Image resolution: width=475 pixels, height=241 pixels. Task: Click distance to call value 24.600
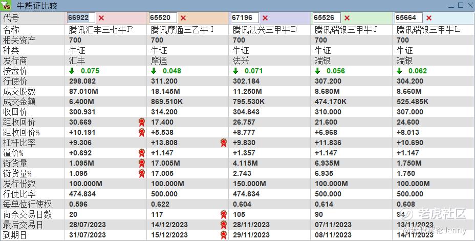click(x=408, y=122)
